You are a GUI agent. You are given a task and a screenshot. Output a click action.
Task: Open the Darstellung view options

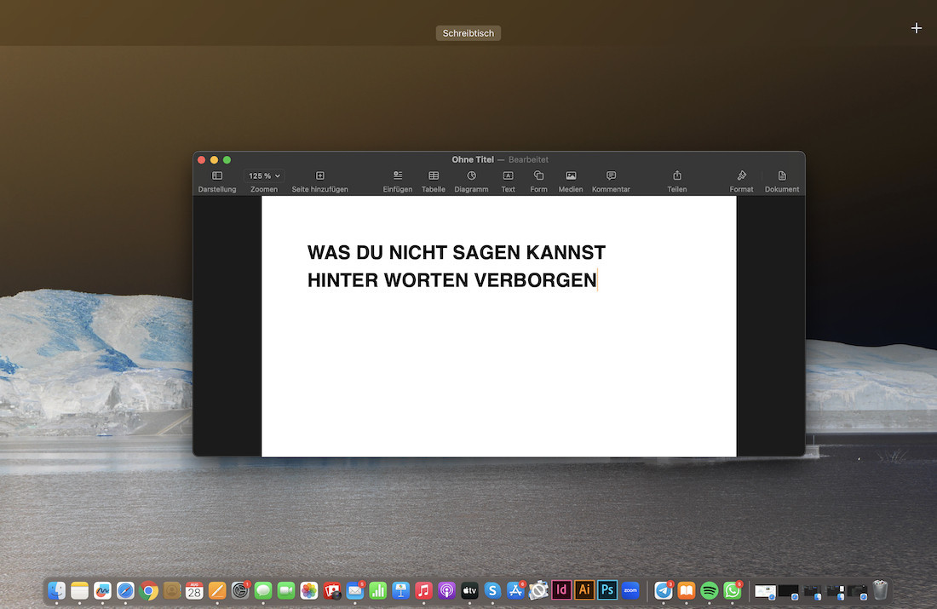click(217, 176)
